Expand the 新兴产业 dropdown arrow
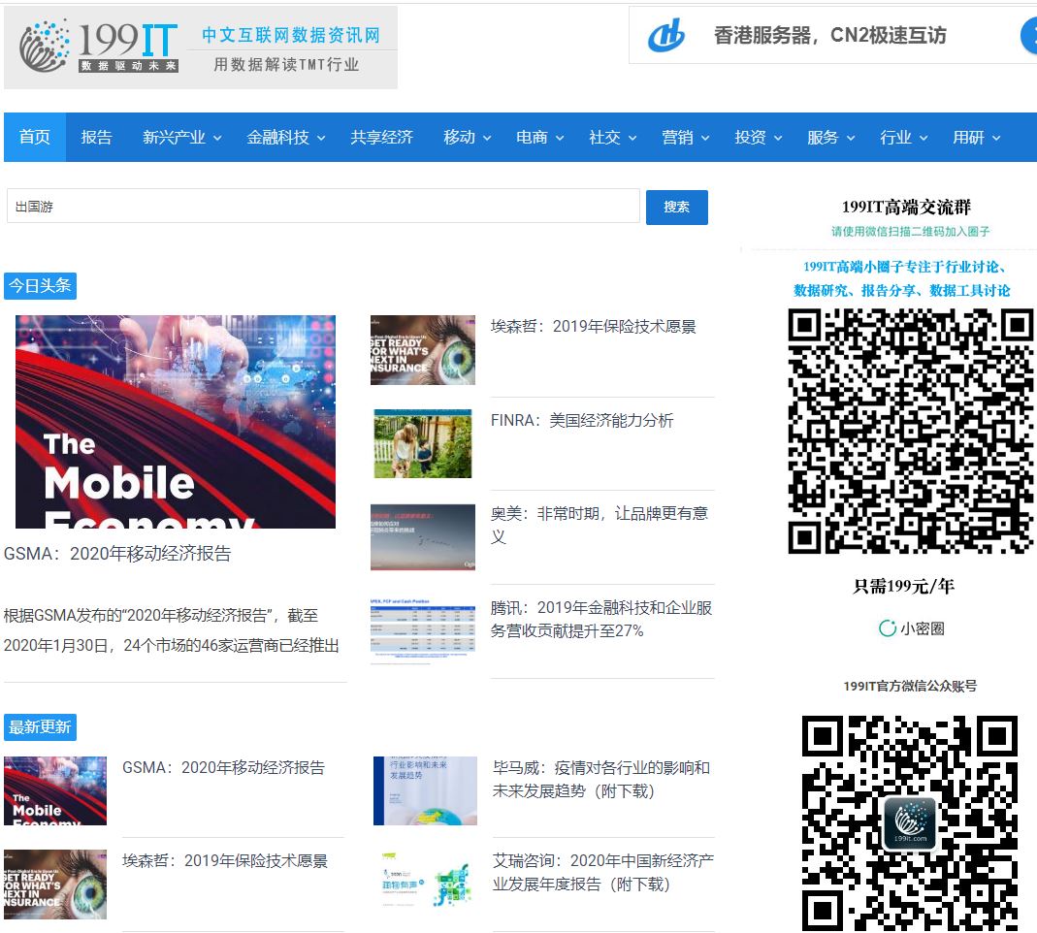This screenshot has height=933, width=1037. 217,138
